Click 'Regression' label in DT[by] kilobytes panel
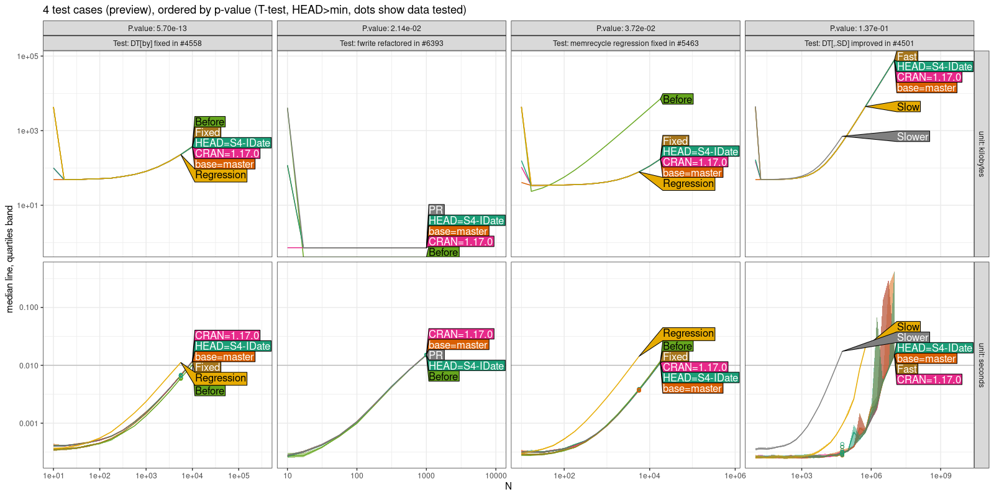This screenshot has height=497, width=994. (221, 175)
